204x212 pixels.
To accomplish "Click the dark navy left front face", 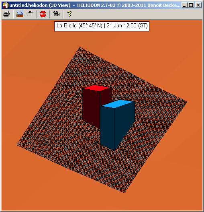I will pyautogui.click(x=108, y=127).
